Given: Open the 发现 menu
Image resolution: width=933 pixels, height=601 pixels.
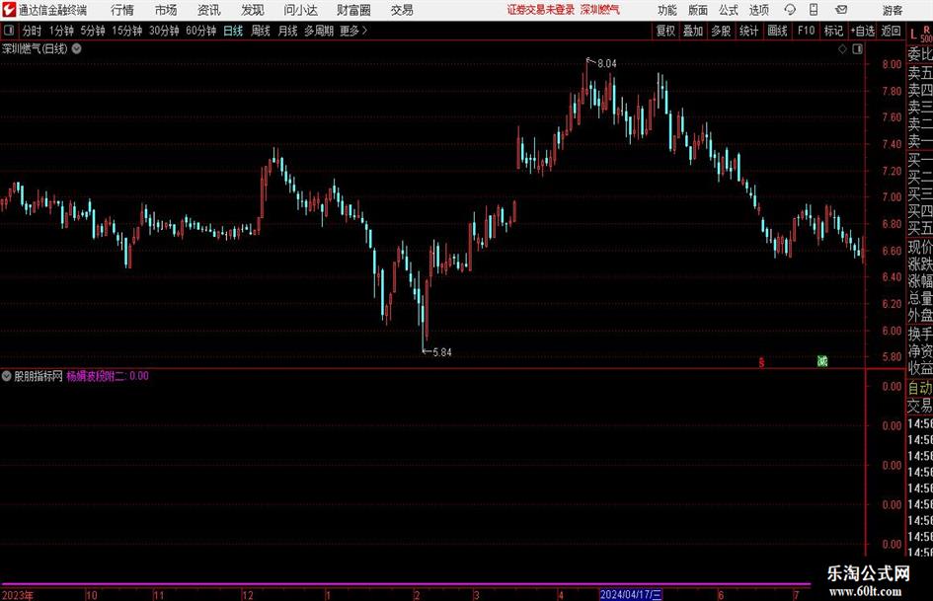Looking at the screenshot, I should [x=253, y=10].
